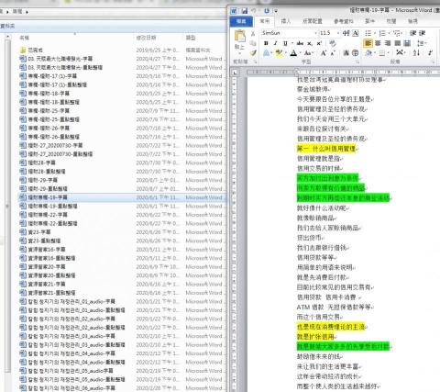This screenshot has width=440, height=392.
Task: Toggle the Center alignment button
Action: [x=379, y=43]
